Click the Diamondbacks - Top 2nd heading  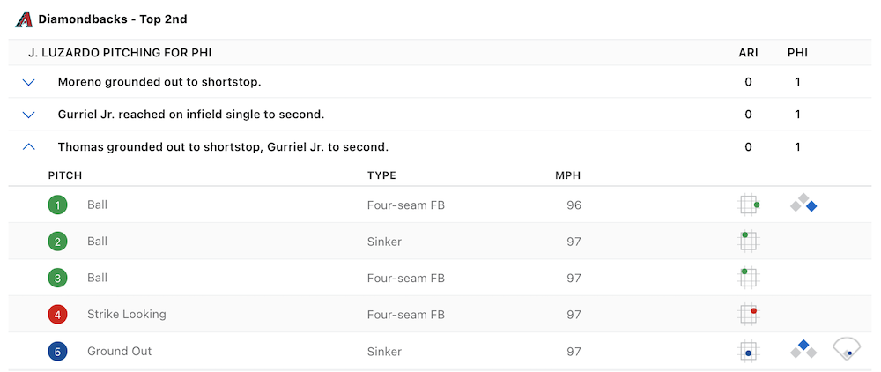pyautogui.click(x=112, y=19)
